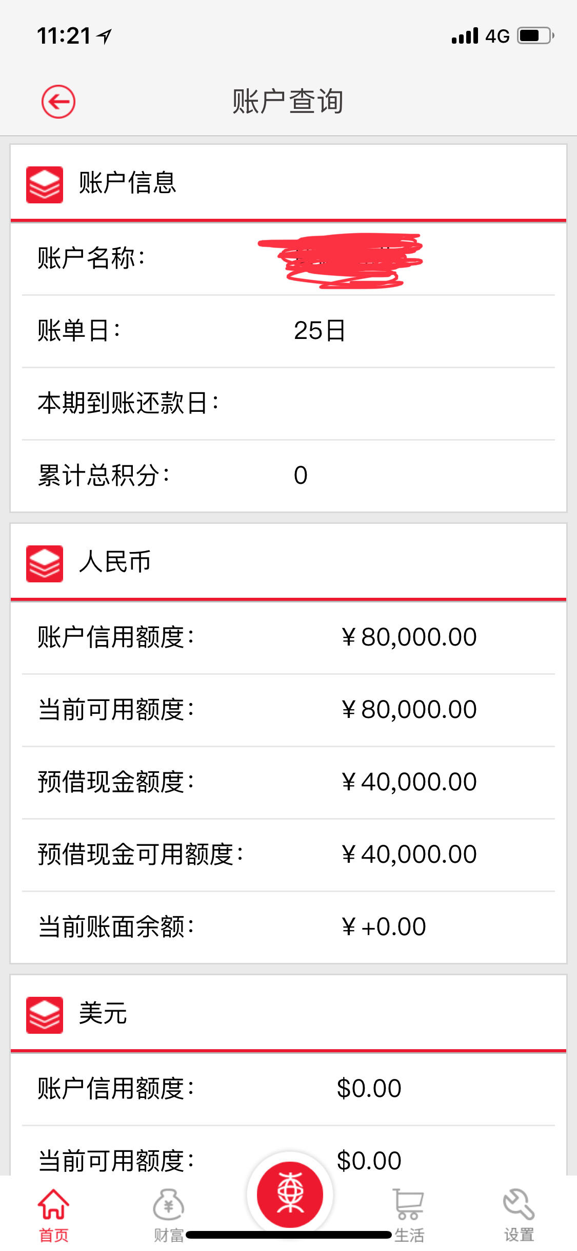Image resolution: width=577 pixels, height=1251 pixels.
Task: Select the 本期到账还款日 row
Action: (288, 403)
